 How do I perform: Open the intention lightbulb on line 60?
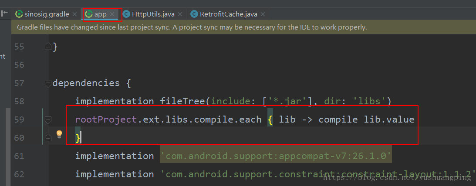59,133
